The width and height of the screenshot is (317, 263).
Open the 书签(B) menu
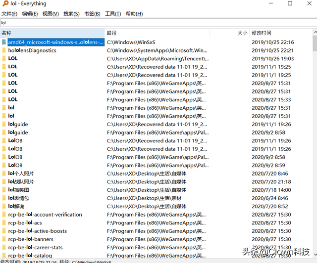[92, 14]
